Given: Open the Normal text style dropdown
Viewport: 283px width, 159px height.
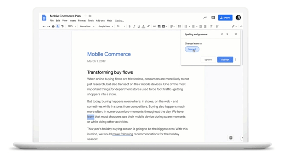Looking at the screenshot, I should pyautogui.click(x=87, y=26).
